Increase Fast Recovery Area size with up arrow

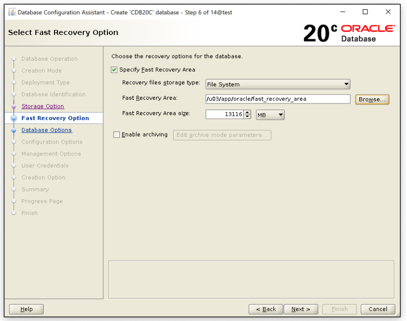[x=247, y=112]
